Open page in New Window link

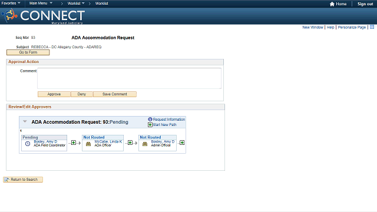pos(313,28)
